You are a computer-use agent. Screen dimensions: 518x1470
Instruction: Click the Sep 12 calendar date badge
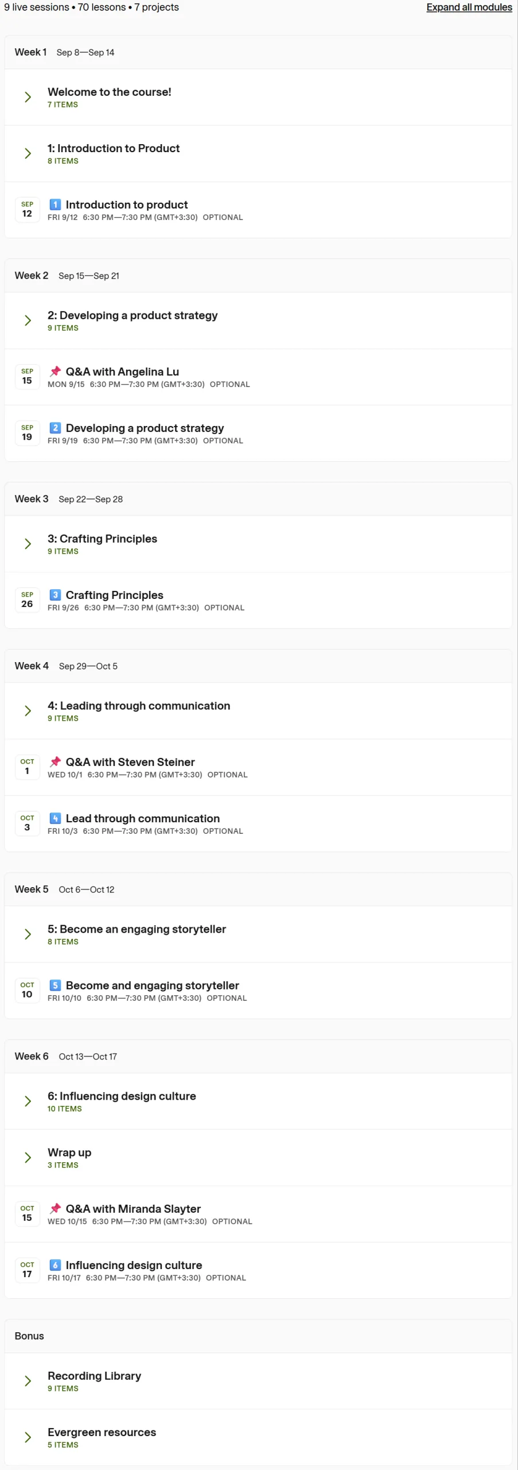pyautogui.click(x=27, y=210)
